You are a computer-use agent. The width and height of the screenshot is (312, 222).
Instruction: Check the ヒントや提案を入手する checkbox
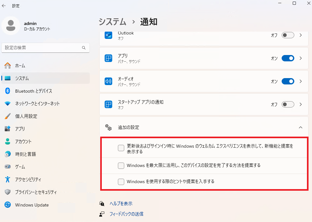click(121, 182)
